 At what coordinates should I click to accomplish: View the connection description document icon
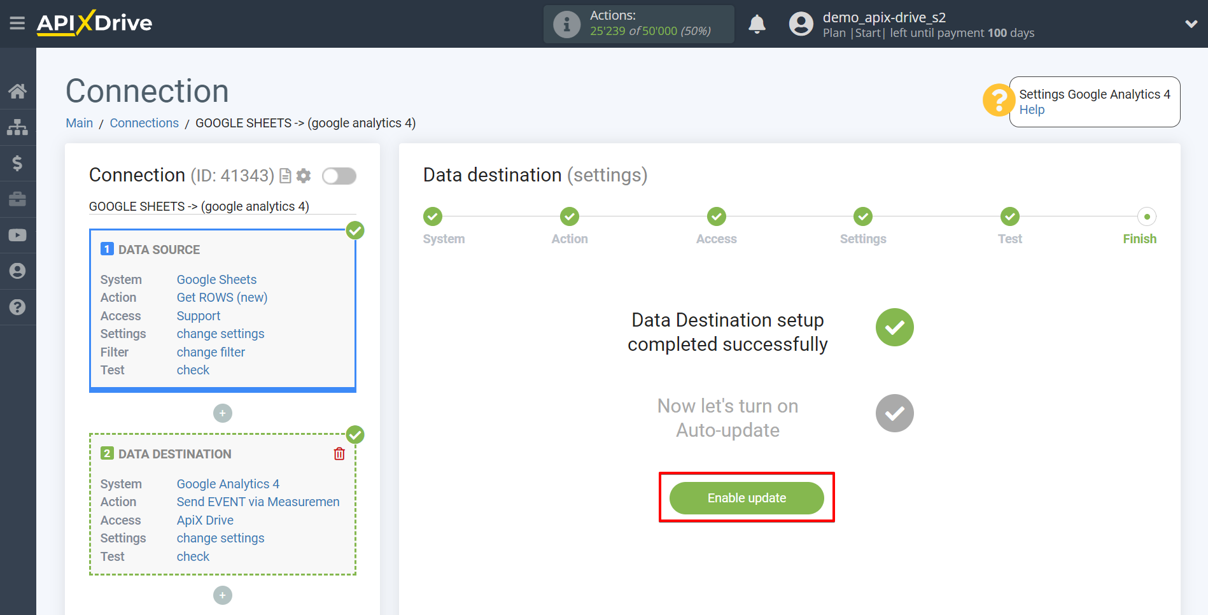[285, 176]
